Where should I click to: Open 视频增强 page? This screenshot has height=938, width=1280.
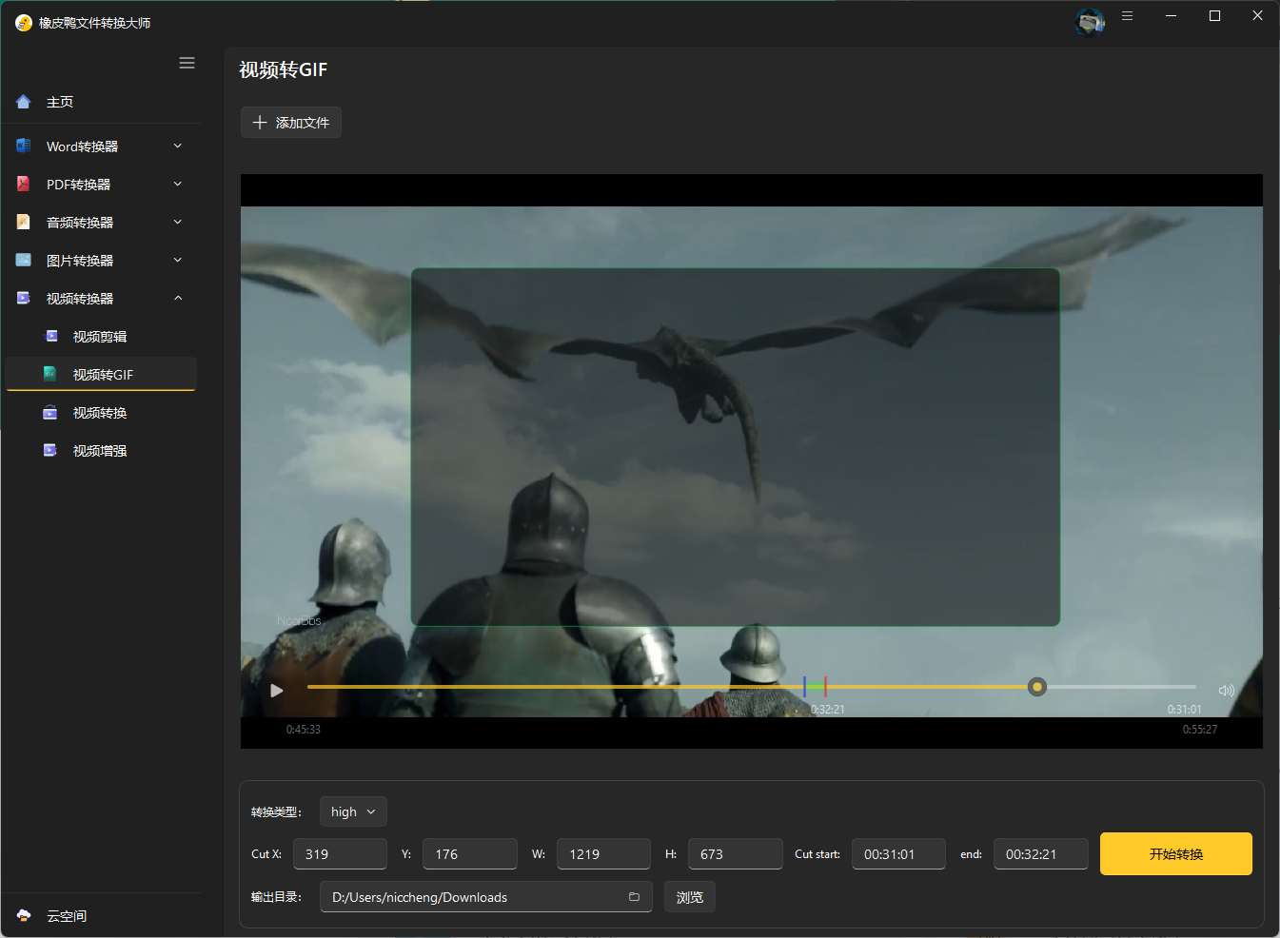click(x=101, y=450)
